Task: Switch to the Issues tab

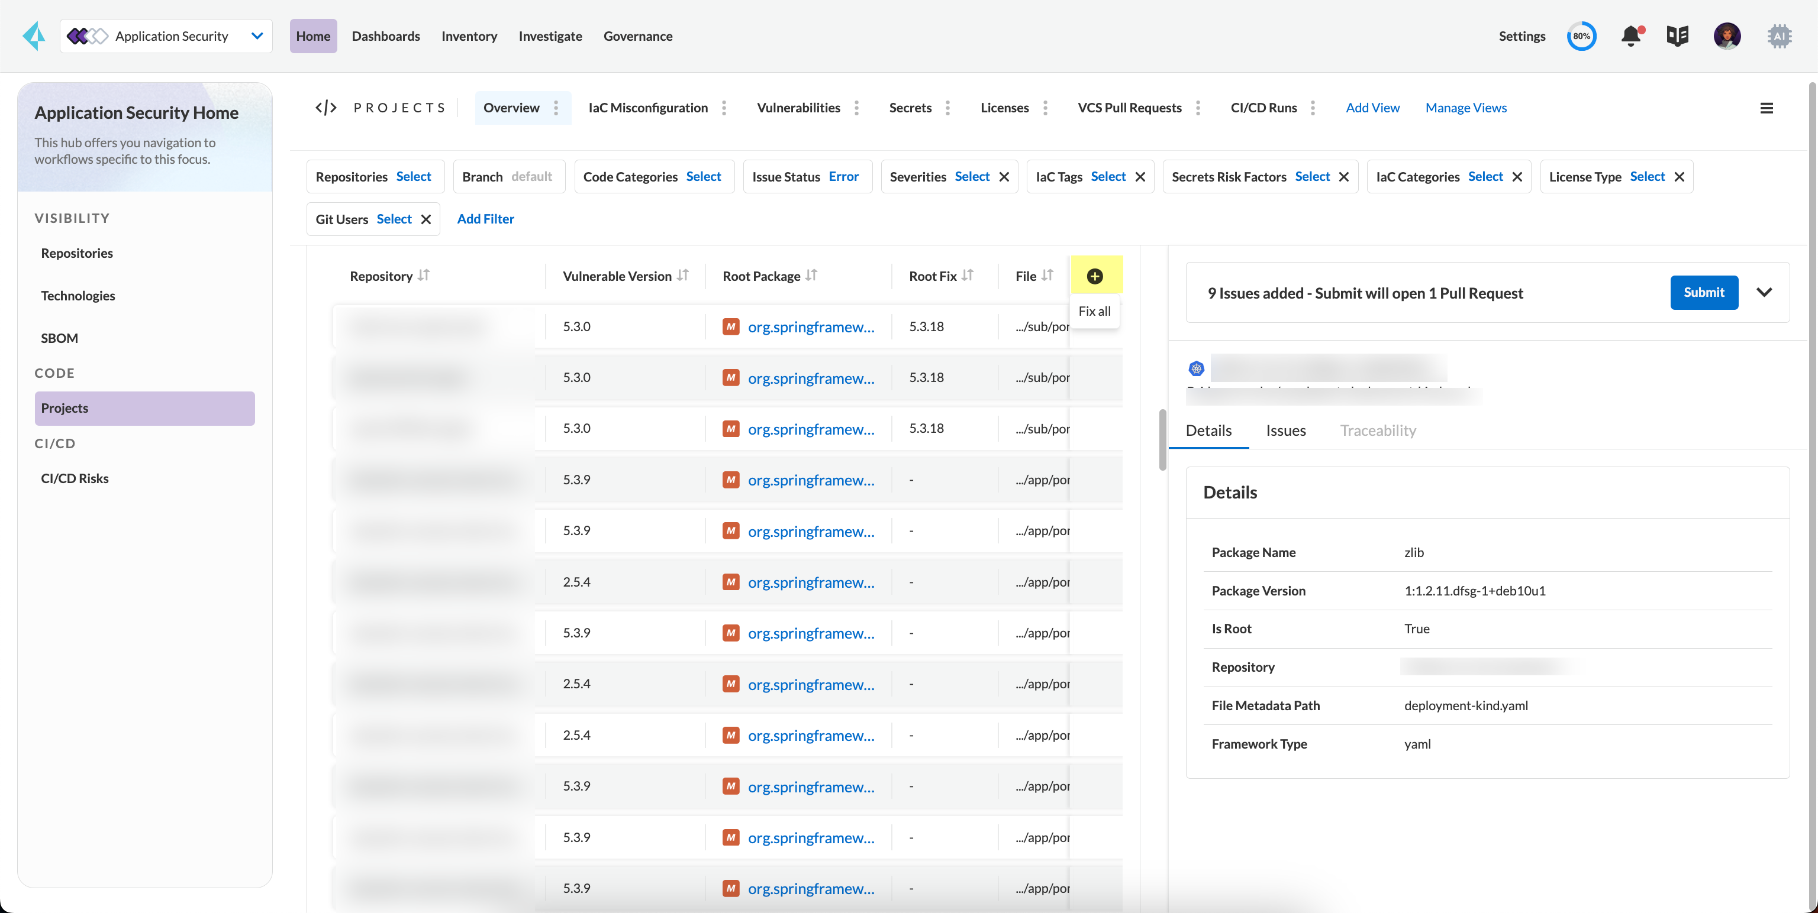Action: tap(1286, 430)
